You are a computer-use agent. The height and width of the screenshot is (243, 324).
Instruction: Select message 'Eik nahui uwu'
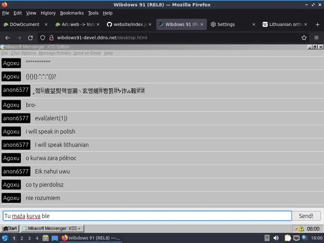point(52,171)
